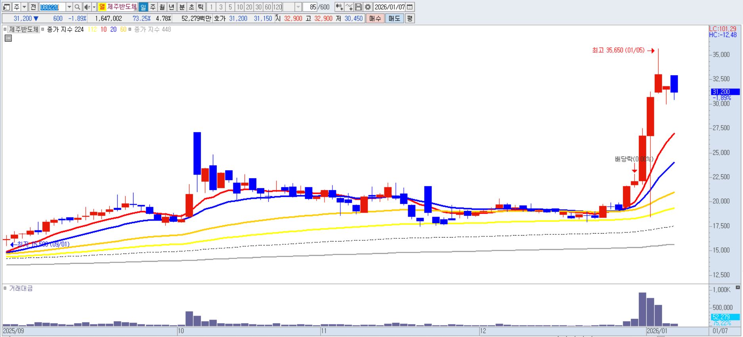Image resolution: width=743 pixels, height=337 pixels.
Task: Open the calendar date picker icon
Action: click(x=410, y=7)
